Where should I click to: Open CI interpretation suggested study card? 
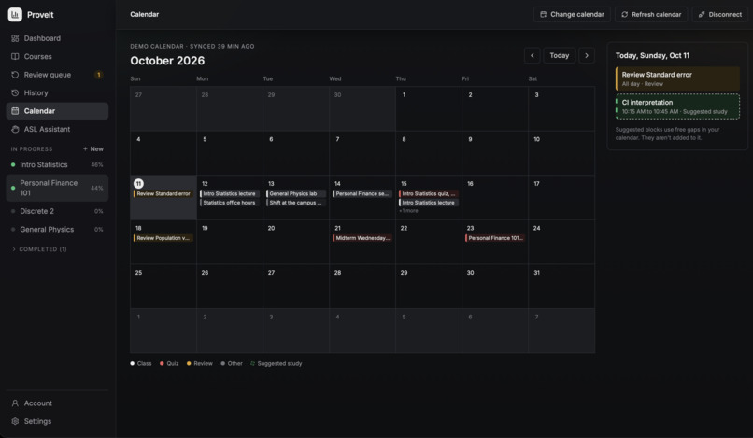point(677,106)
